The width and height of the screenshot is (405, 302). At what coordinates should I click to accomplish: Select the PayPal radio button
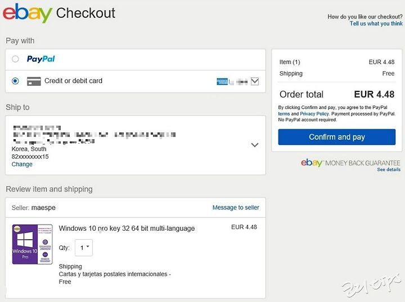(x=15, y=59)
